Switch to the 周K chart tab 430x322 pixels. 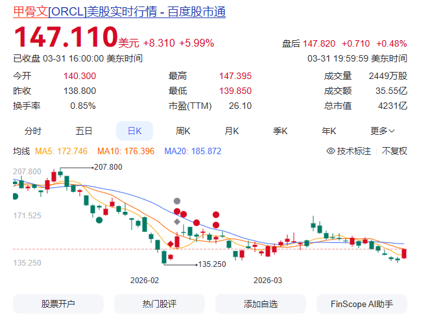(x=183, y=131)
